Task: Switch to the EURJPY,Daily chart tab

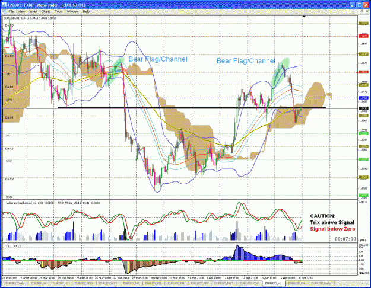Action: click(15, 283)
